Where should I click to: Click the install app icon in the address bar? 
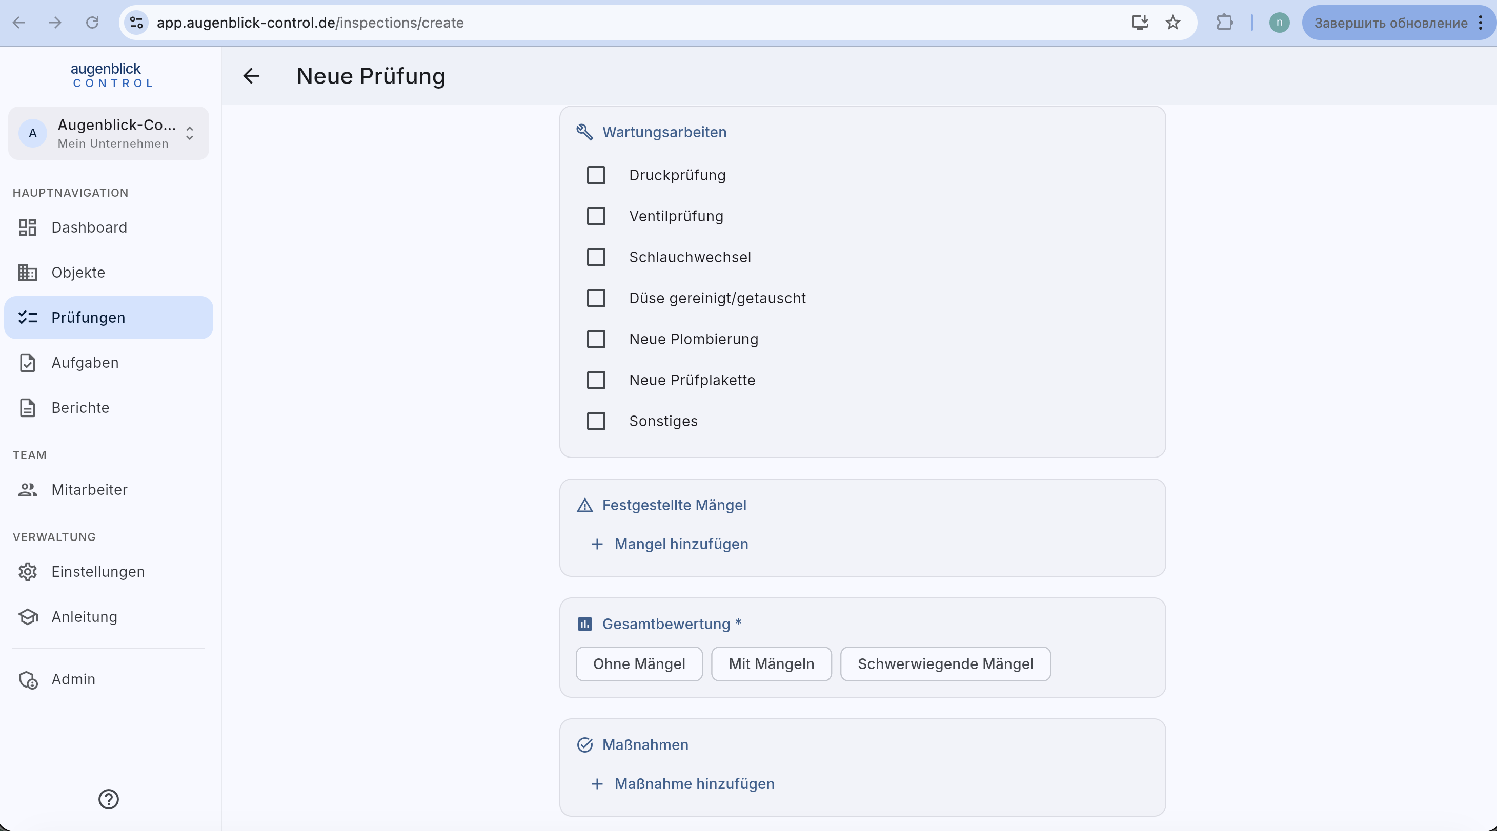1140,23
